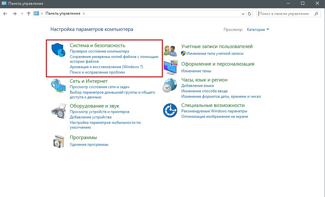
Task: Open Оборудование и звук category
Action: pyautogui.click(x=94, y=106)
